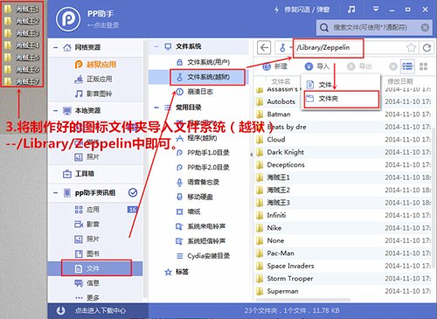Click the music note icon in title bar
Screen dimensions: 437x319
[x=351, y=10]
